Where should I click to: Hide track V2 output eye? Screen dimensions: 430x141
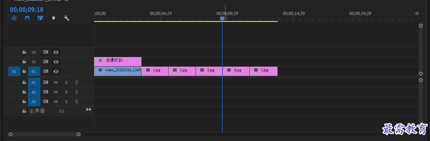[56, 62]
